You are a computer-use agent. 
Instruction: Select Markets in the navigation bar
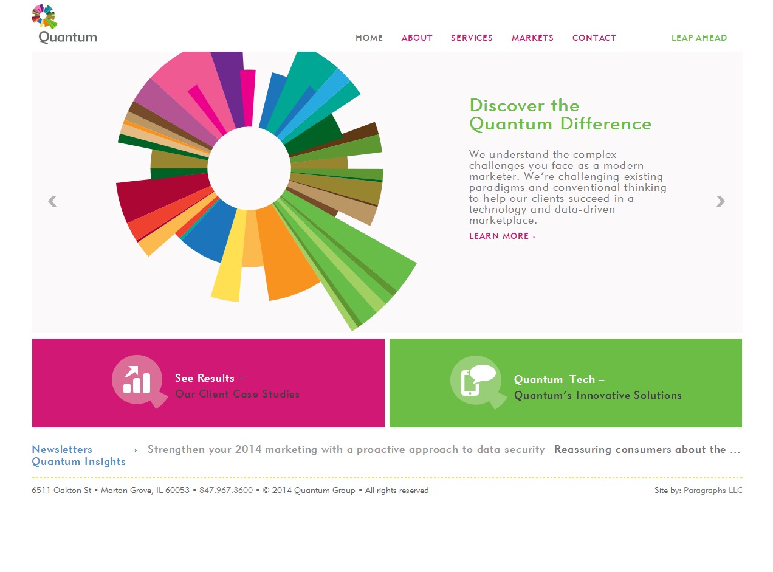point(532,38)
